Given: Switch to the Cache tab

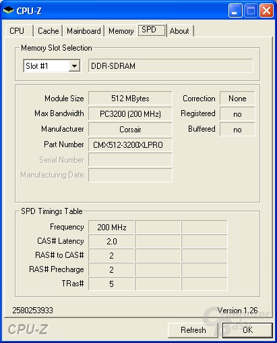Looking at the screenshot, I should click(49, 31).
